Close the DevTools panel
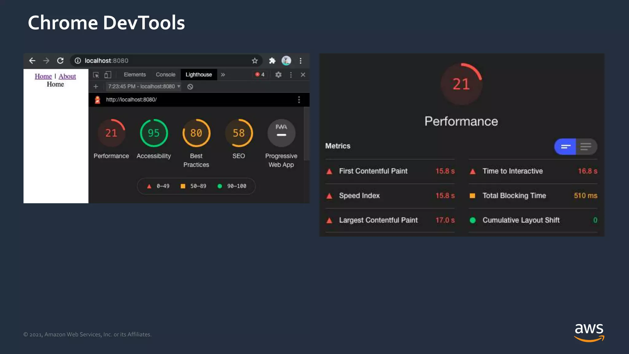Viewport: 629px width, 354px height. coord(303,75)
